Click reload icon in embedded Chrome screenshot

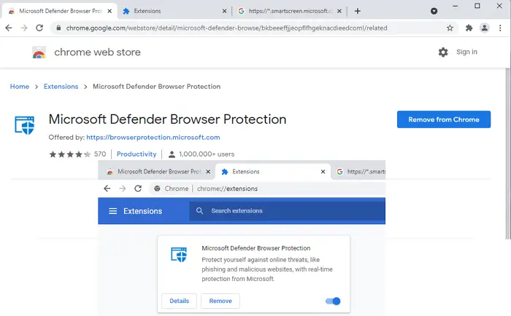point(138,189)
